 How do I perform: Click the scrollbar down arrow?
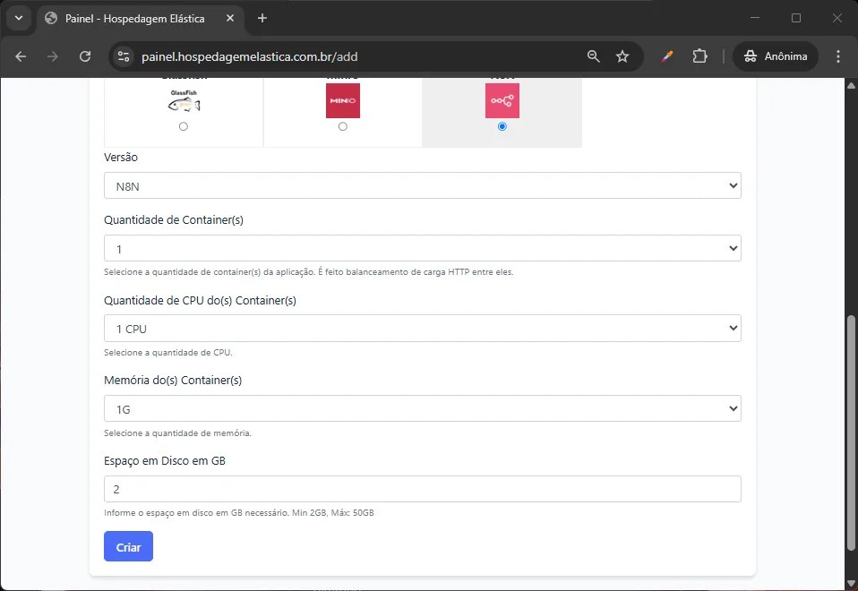click(851, 583)
